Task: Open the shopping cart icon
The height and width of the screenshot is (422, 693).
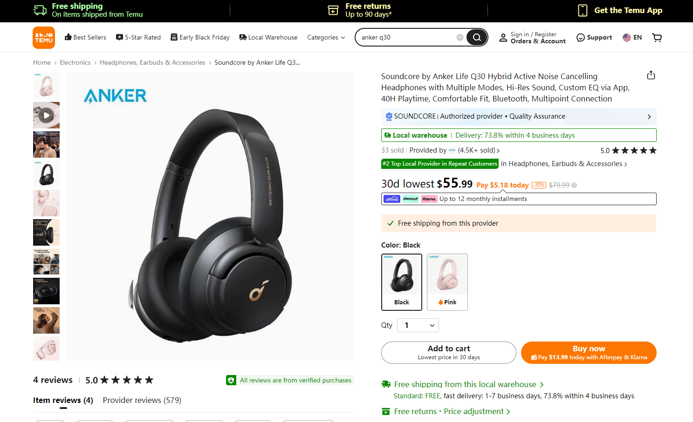Action: pyautogui.click(x=657, y=38)
